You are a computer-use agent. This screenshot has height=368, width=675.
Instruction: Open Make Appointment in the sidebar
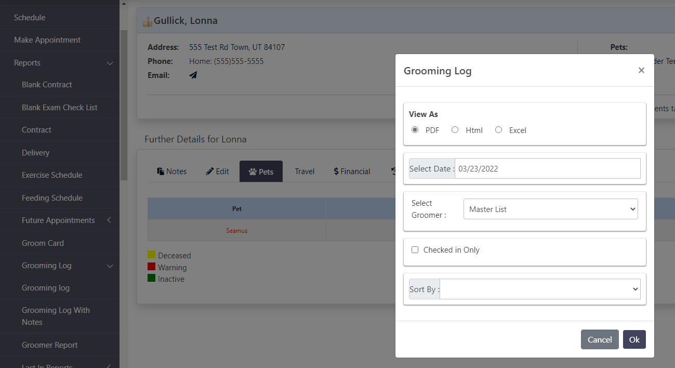pyautogui.click(x=47, y=40)
